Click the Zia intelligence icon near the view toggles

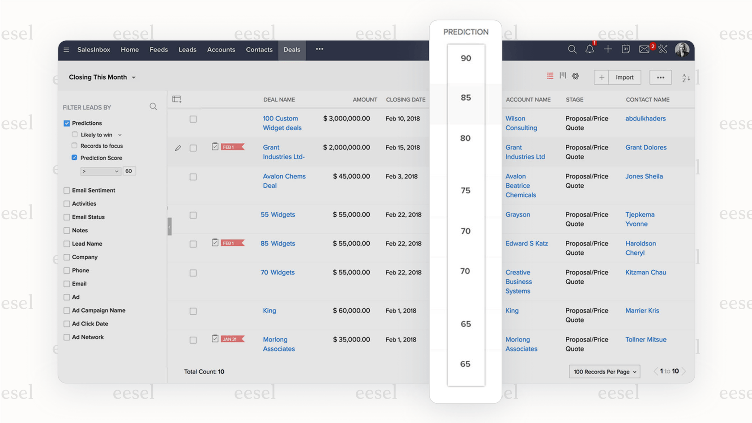point(575,76)
